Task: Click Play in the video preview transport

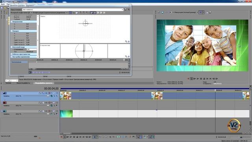Action: [198, 79]
